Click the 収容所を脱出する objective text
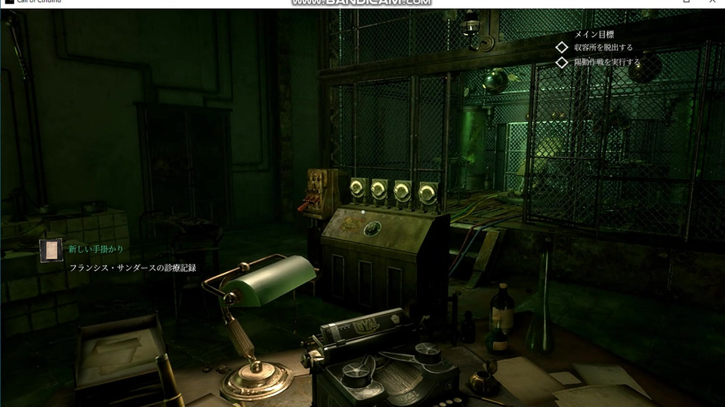The height and width of the screenshot is (407, 725). (603, 47)
